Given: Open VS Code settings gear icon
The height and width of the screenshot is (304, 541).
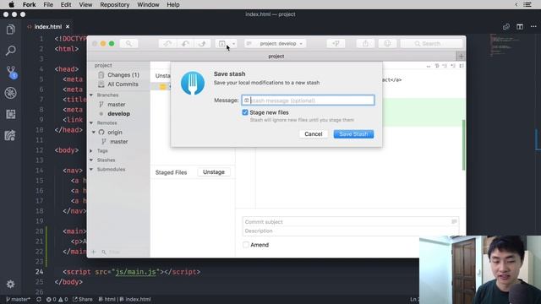Looking at the screenshot, I should [x=11, y=284].
